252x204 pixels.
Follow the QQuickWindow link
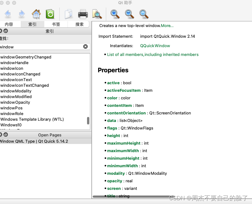(x=155, y=45)
